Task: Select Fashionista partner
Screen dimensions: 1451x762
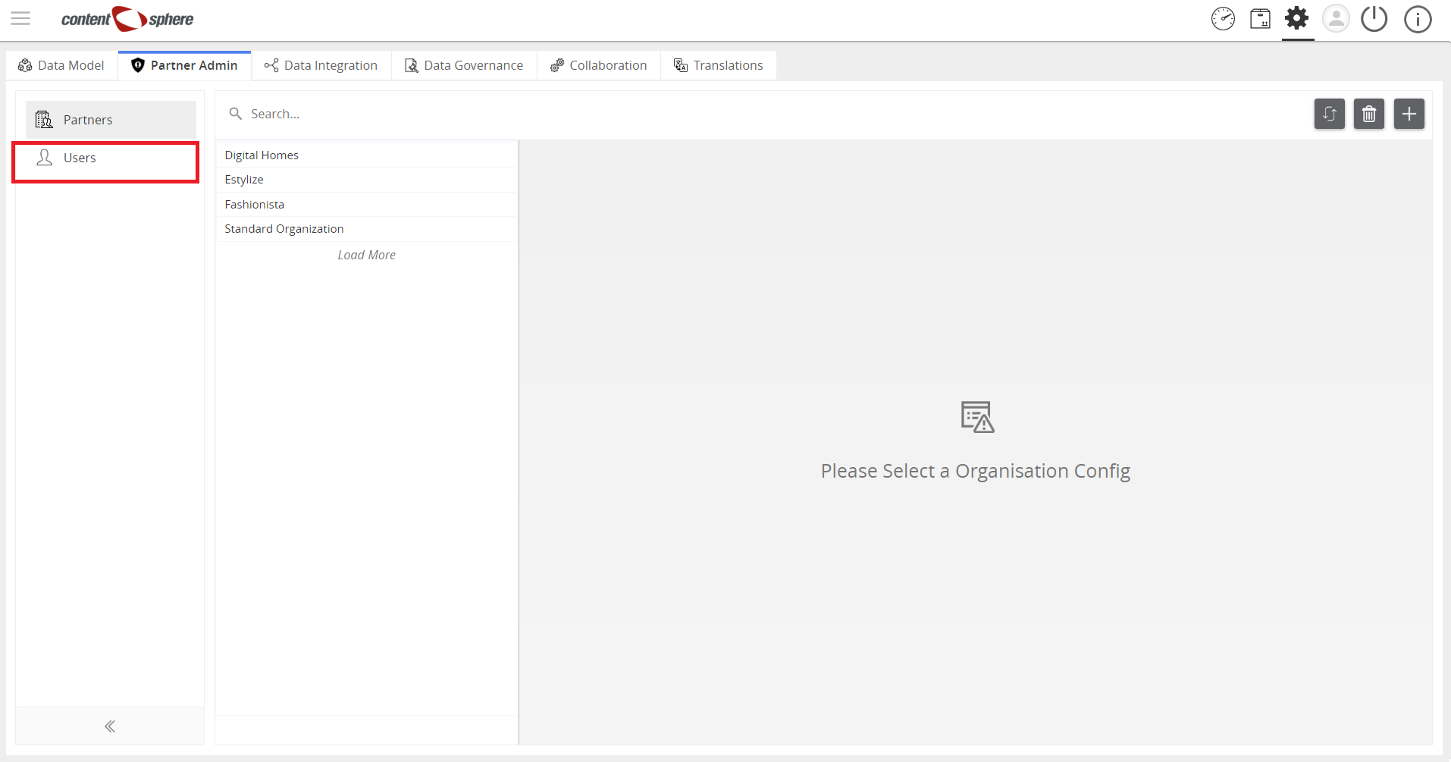Action: tap(367, 205)
